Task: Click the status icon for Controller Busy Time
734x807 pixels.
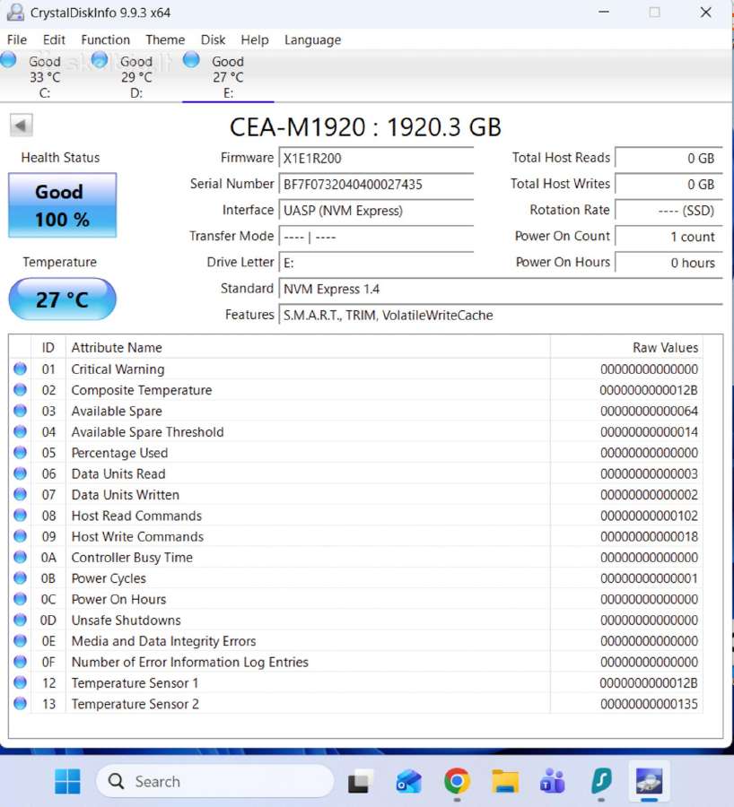Action: click(x=20, y=557)
